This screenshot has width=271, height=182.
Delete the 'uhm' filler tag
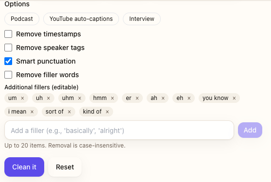[x=80, y=98]
